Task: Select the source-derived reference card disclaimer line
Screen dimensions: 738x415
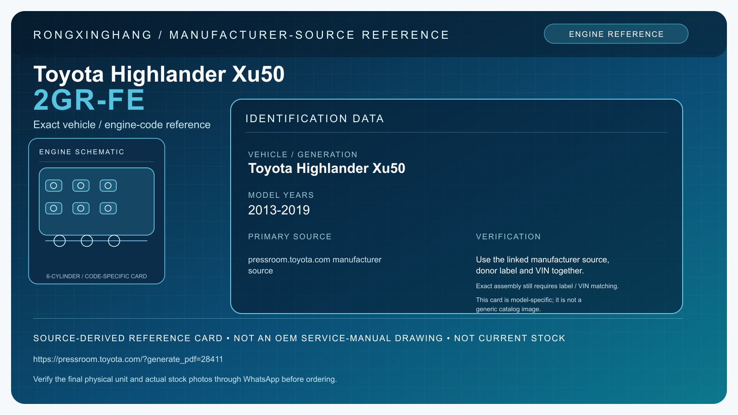Action: [299, 338]
